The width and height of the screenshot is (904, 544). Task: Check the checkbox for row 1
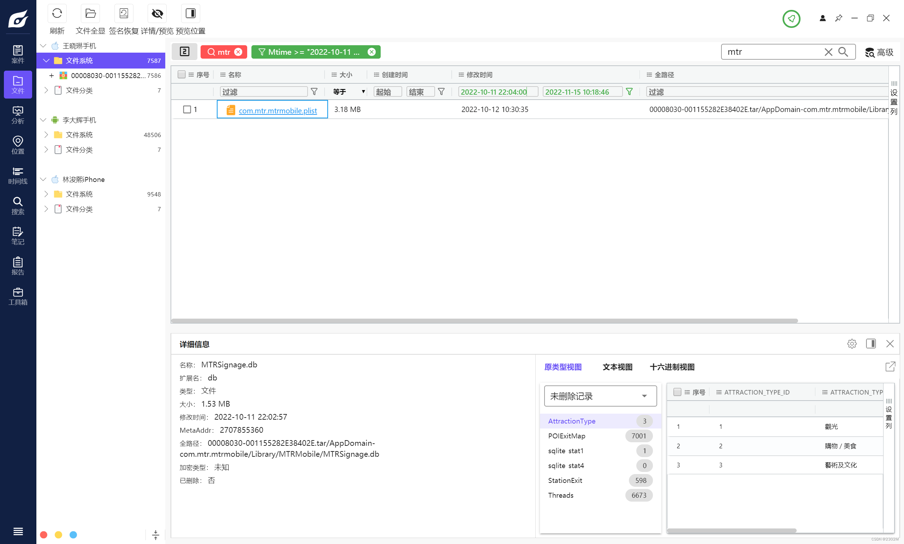187,109
